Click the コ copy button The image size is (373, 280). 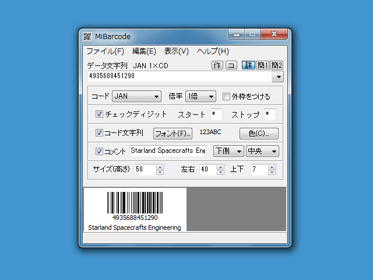click(x=231, y=65)
